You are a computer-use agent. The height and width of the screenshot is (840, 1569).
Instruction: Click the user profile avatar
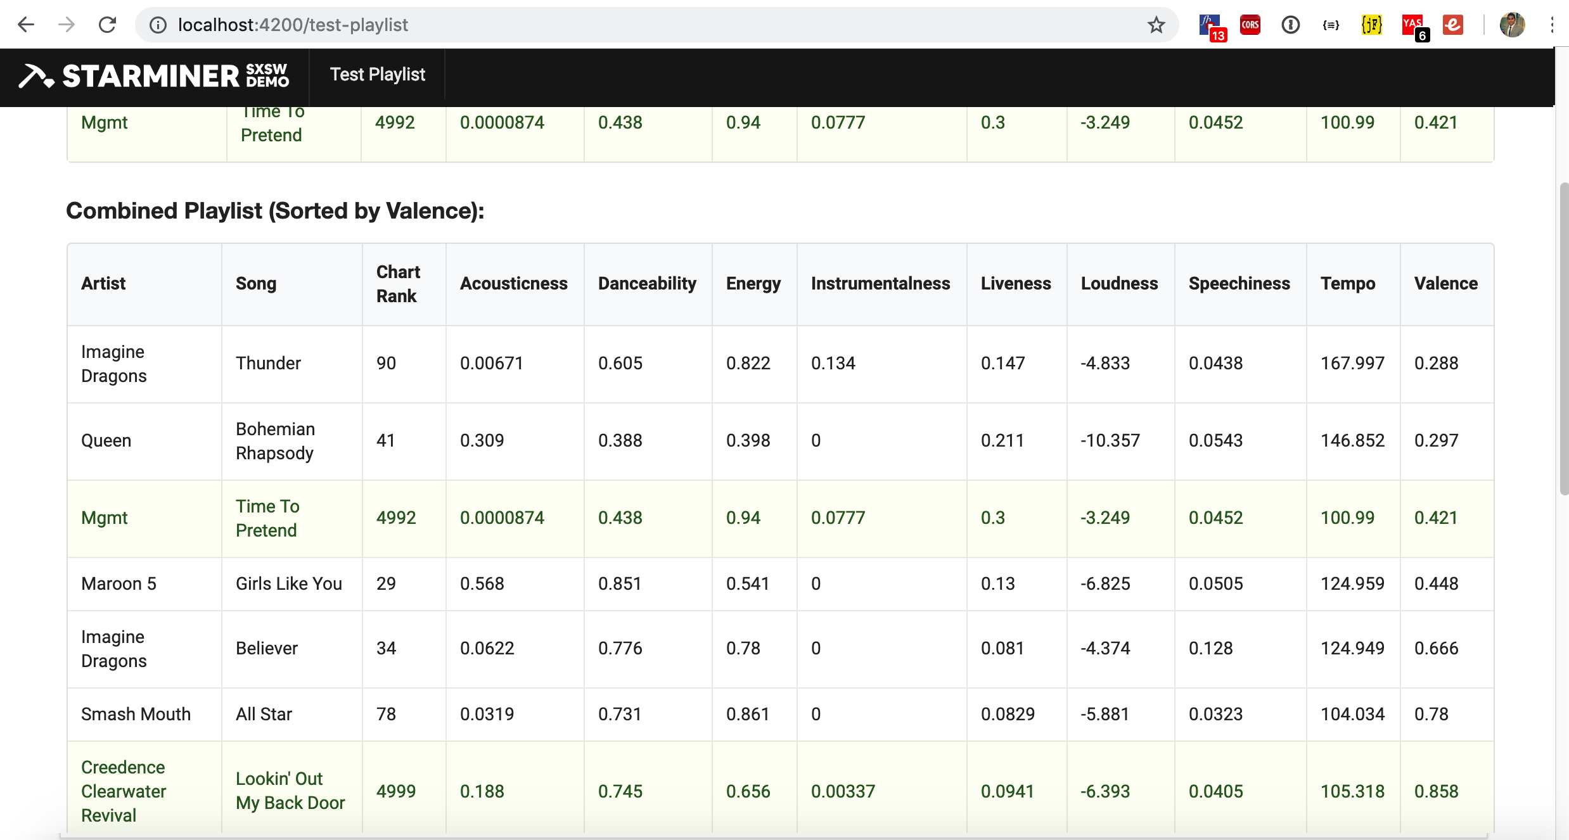pyautogui.click(x=1512, y=25)
